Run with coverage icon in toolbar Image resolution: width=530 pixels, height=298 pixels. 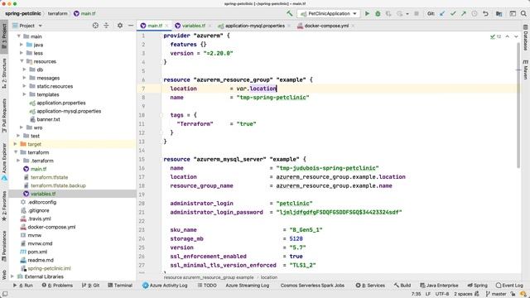click(388, 13)
